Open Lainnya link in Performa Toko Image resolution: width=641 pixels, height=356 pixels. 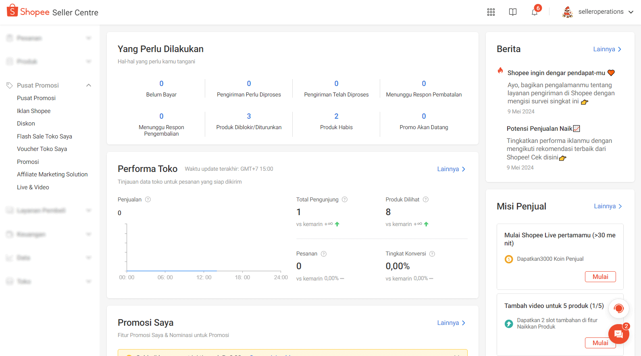(451, 169)
